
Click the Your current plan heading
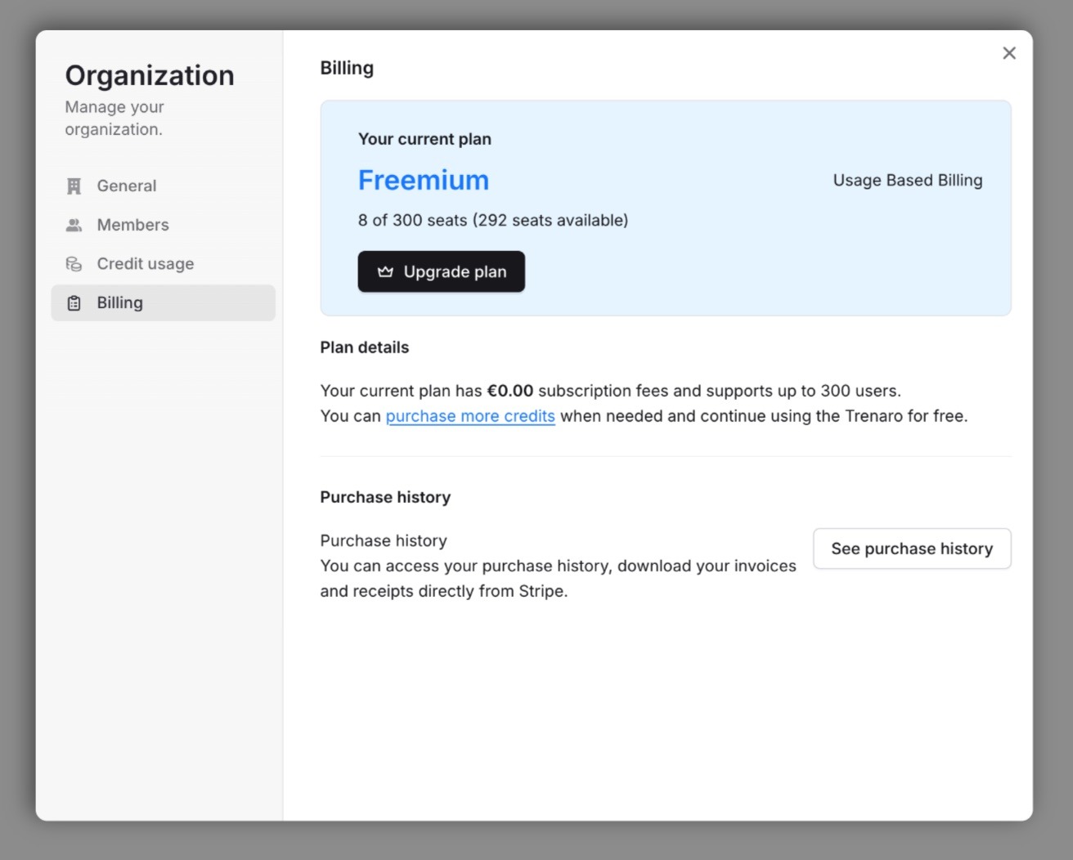[424, 139]
